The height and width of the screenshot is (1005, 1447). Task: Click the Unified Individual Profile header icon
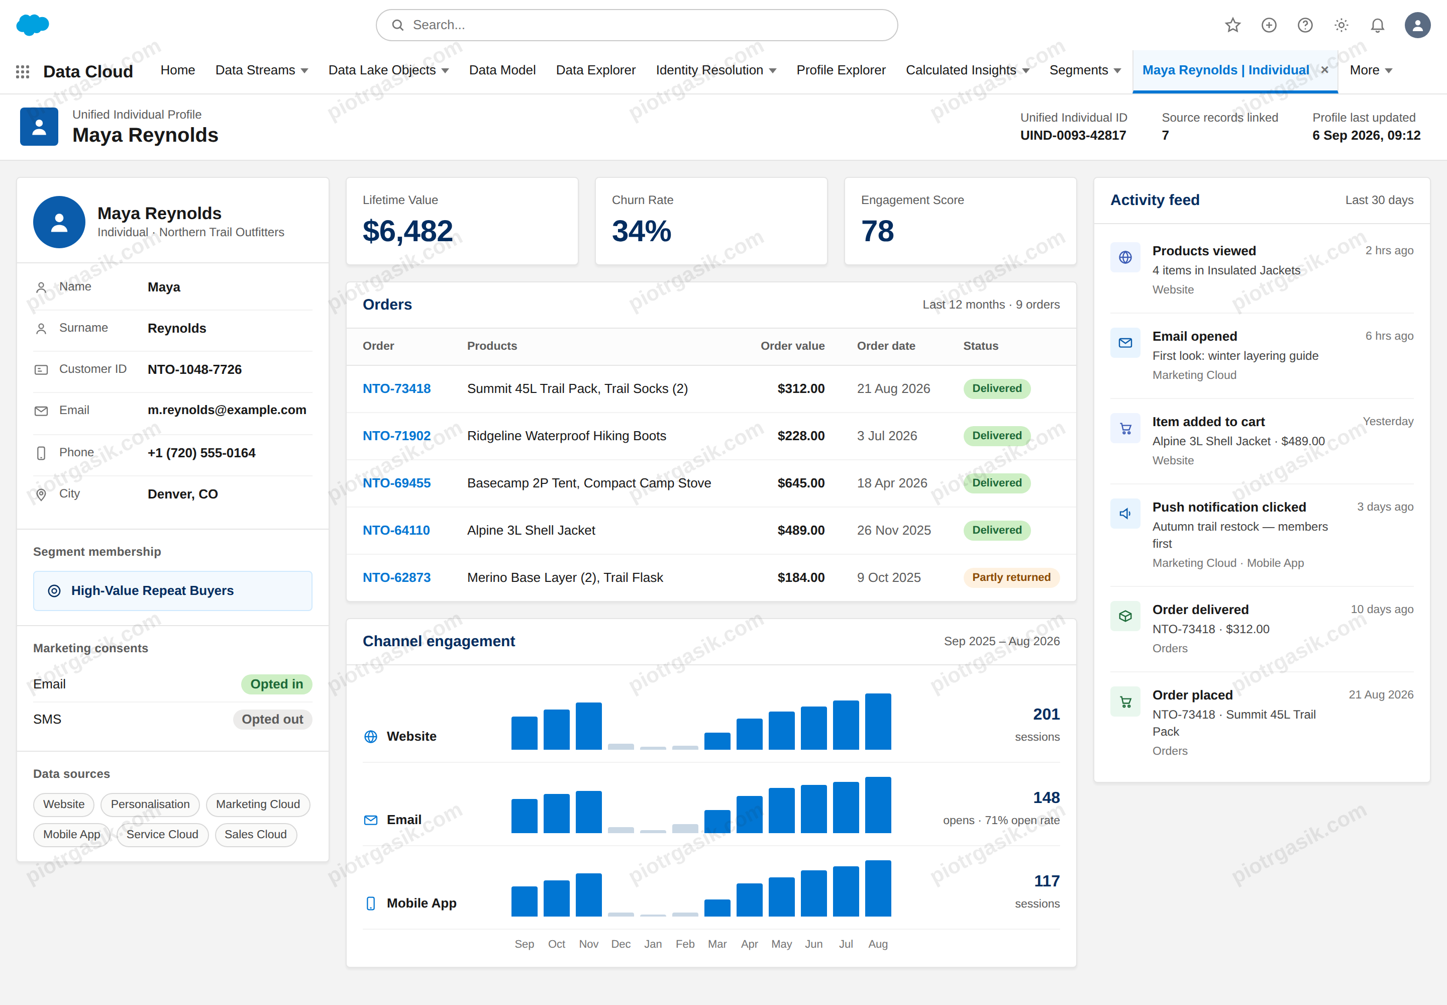(x=39, y=127)
